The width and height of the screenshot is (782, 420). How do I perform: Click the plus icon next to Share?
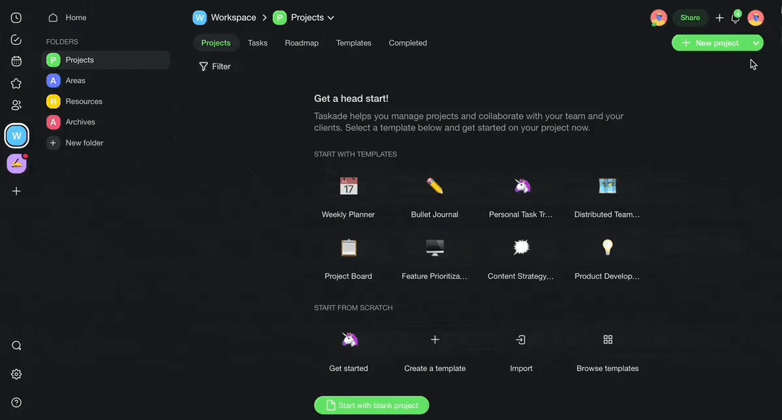719,18
